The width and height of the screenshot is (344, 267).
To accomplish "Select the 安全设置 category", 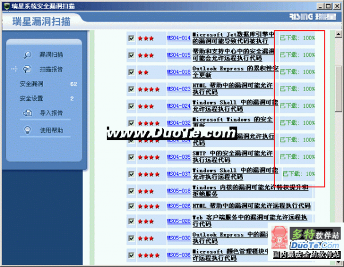I will pos(32,99).
